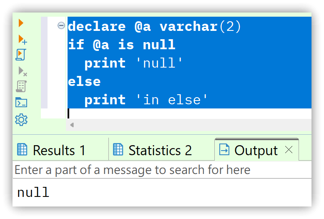Open the gear settings icon
The width and height of the screenshot is (324, 219).
pyautogui.click(x=21, y=120)
